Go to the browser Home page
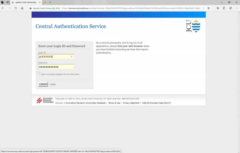This screenshot has height=153, width=240. point(22,8)
